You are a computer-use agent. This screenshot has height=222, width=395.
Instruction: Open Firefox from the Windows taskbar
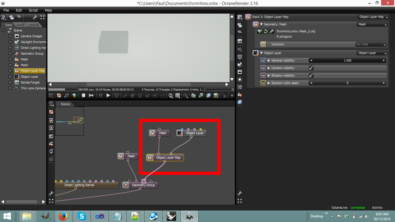pyautogui.click(x=63, y=216)
